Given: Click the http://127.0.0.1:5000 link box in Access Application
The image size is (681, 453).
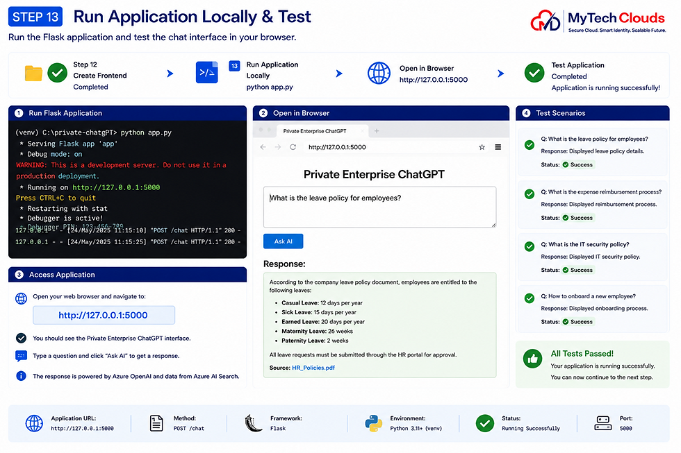Looking at the screenshot, I should click(104, 315).
